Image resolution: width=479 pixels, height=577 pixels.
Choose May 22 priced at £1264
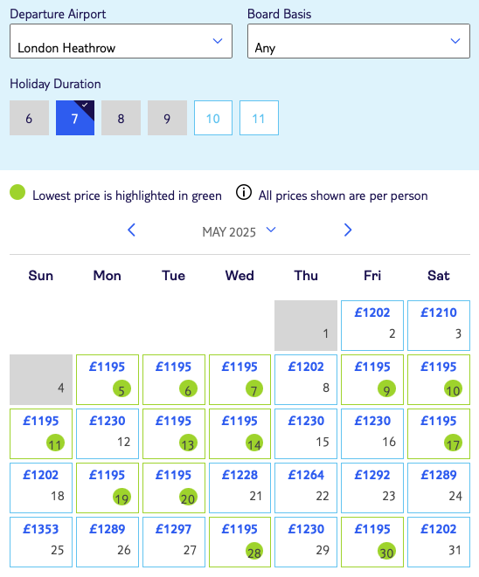[306, 488]
